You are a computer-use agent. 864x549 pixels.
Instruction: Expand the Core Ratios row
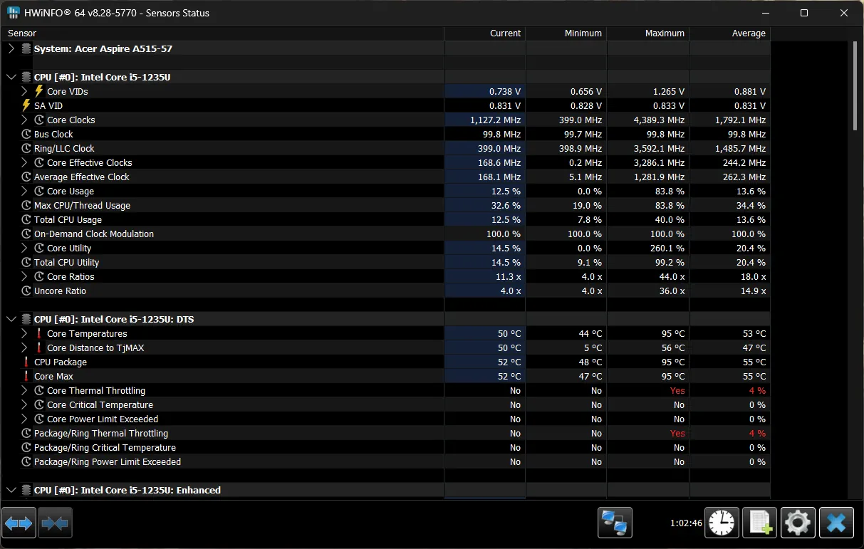click(x=24, y=276)
